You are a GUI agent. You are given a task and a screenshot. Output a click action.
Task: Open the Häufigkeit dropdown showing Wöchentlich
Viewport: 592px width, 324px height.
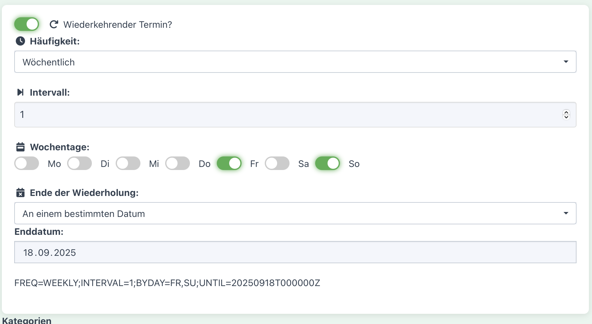click(x=295, y=62)
